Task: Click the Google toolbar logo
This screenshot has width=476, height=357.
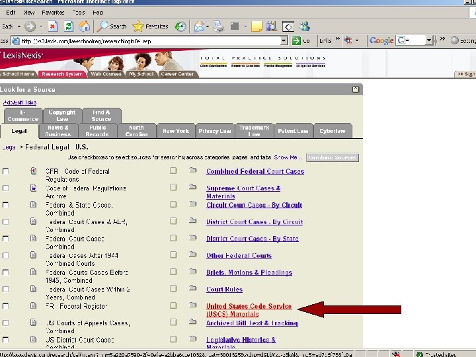Action: coord(381,40)
